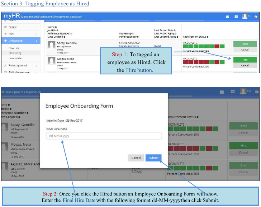Click name Aguirre, Mark in background list
261x207 pixels.
point(25,164)
